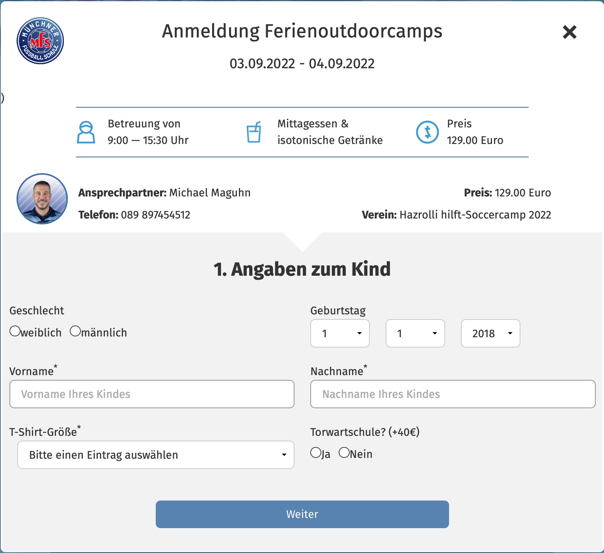Choose Ja for Torwartschule
604x553 pixels.
pos(316,453)
